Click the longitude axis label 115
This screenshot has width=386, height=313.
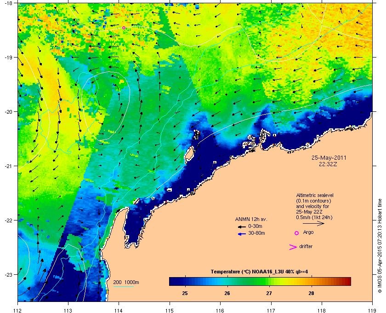(170, 310)
